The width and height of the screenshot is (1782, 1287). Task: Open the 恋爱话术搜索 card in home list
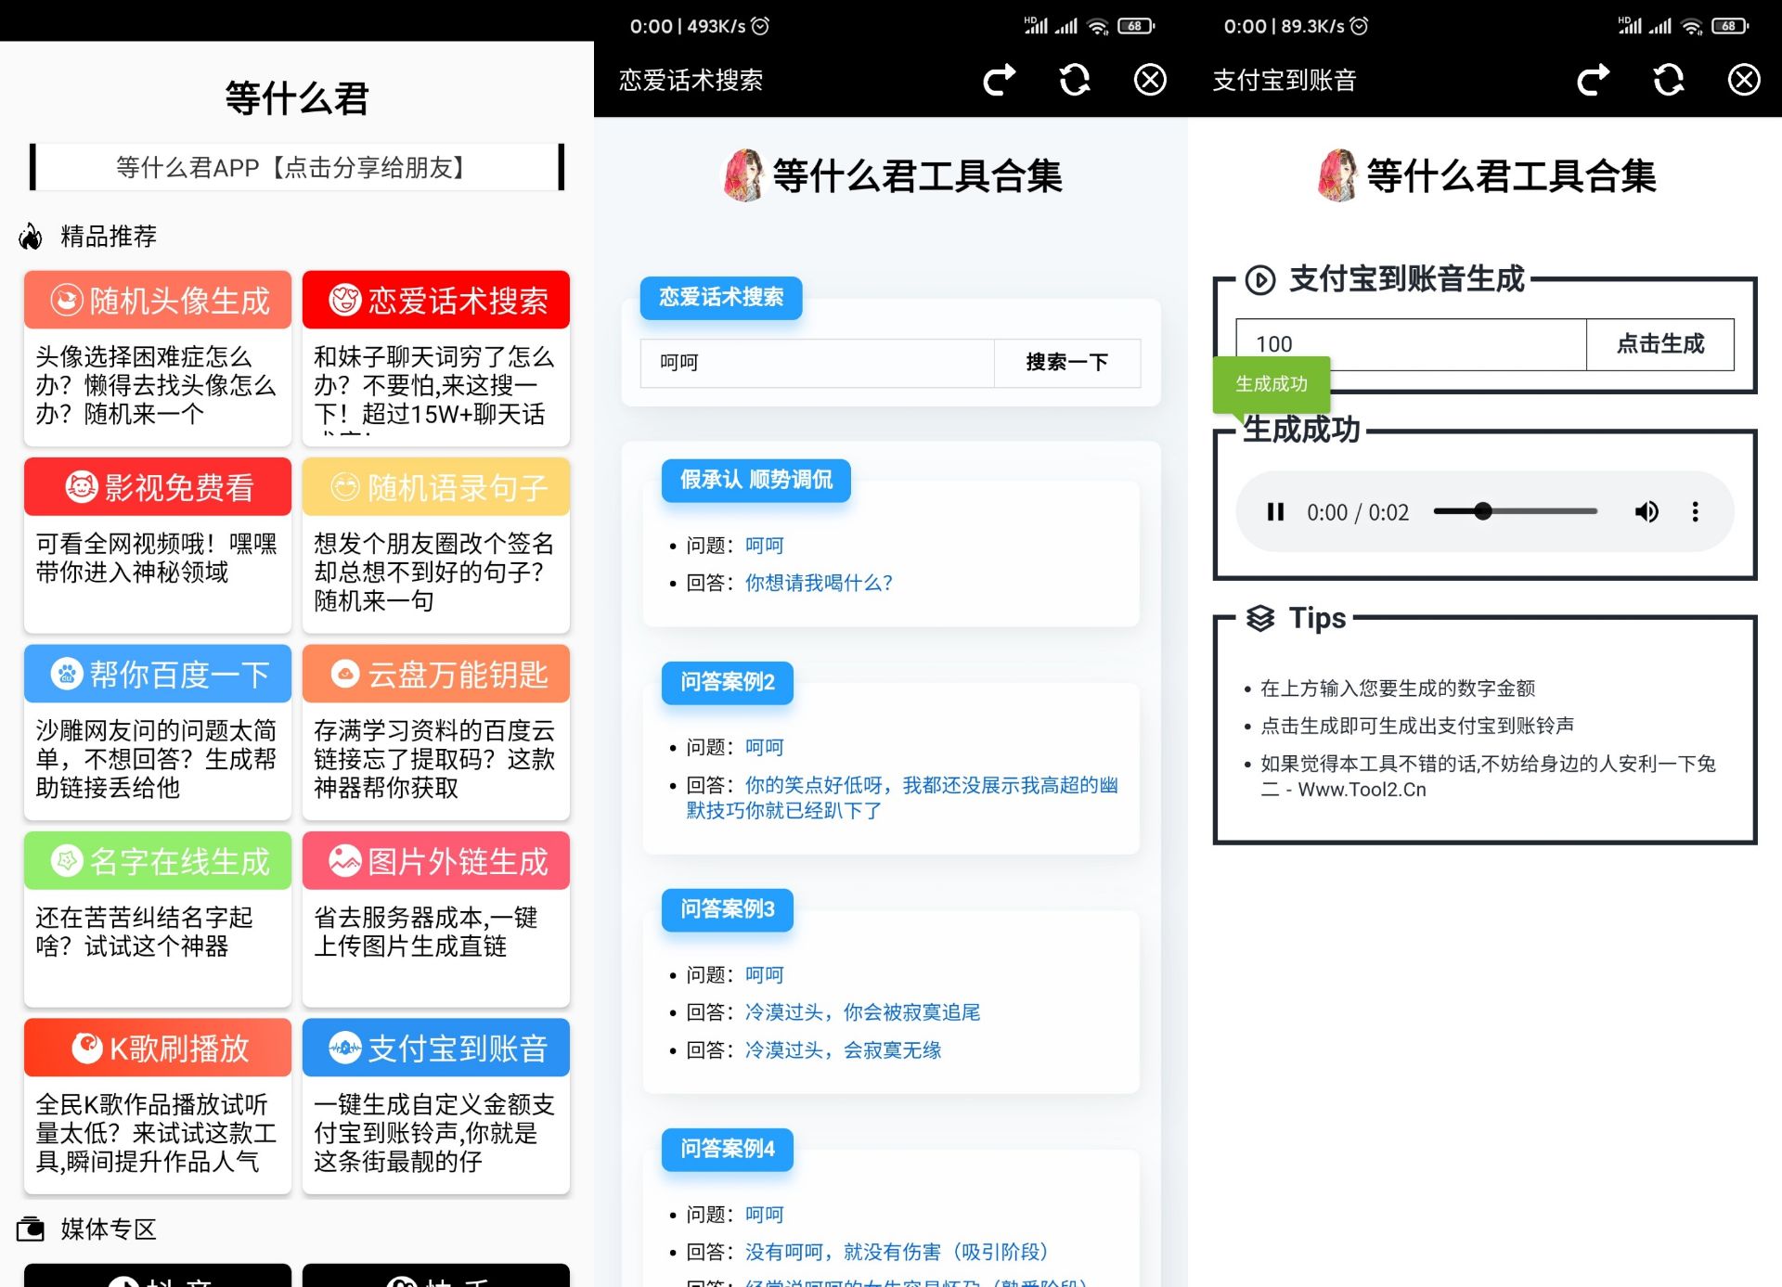click(436, 357)
